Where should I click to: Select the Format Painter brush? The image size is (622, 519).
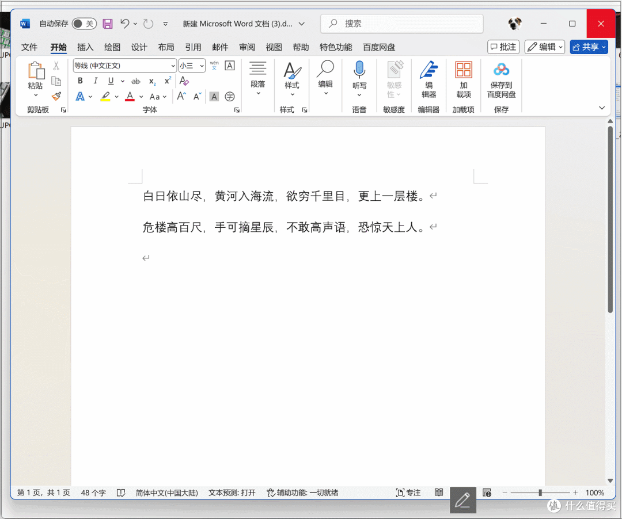[x=56, y=96]
